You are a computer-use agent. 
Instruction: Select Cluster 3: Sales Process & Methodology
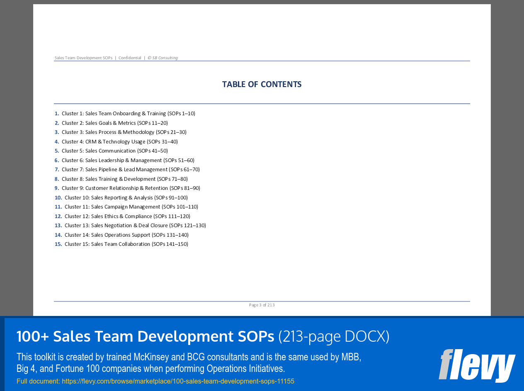[x=124, y=132]
